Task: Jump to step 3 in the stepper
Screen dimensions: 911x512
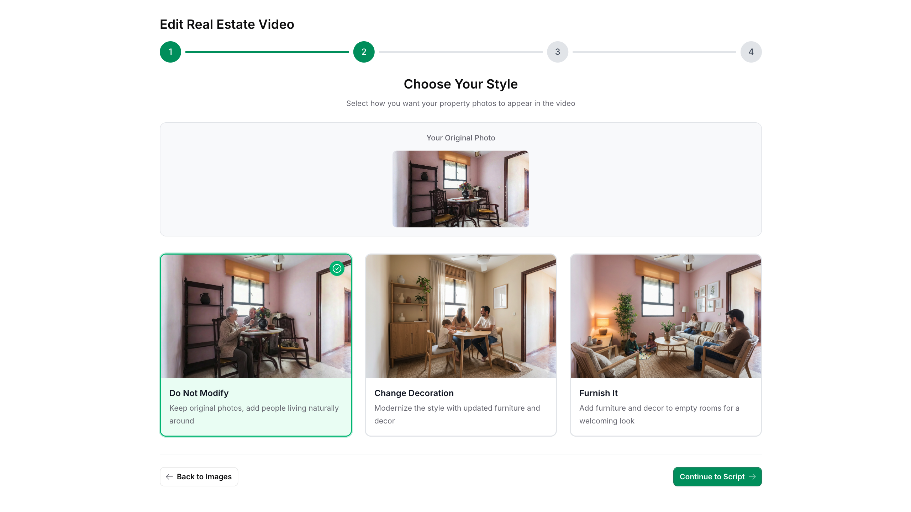Action: coord(557,52)
